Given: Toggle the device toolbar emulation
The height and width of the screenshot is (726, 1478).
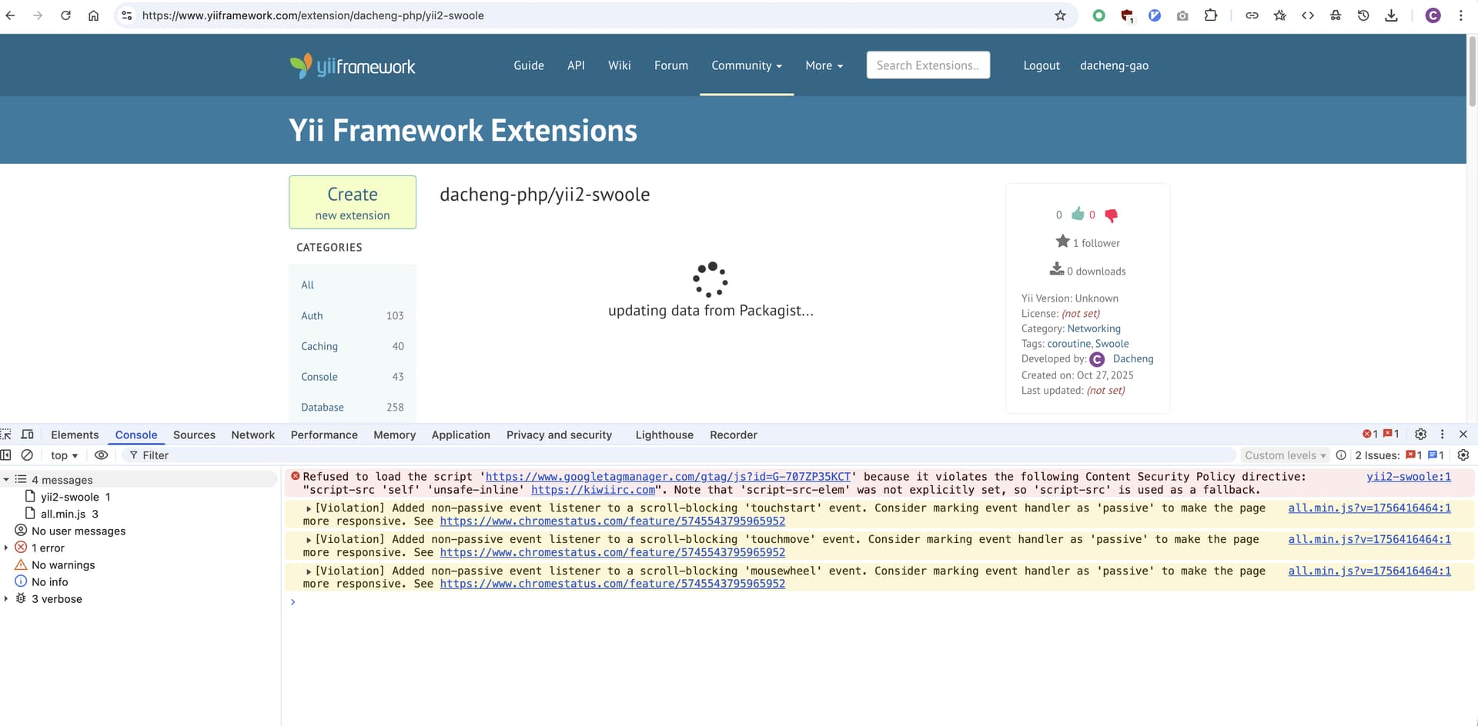Looking at the screenshot, I should [x=28, y=435].
